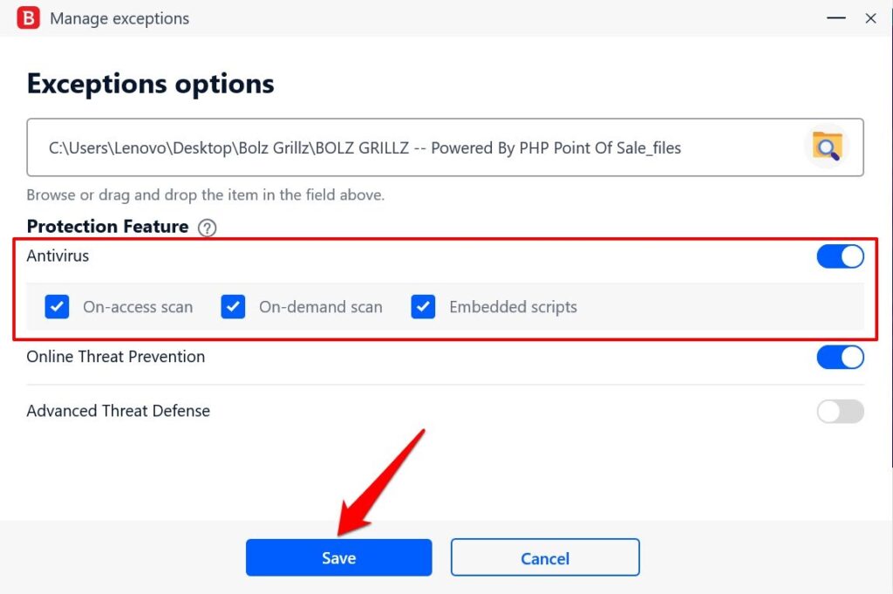Click the "Browse or drag and drop" hint text
The image size is (893, 594).
[x=205, y=195]
